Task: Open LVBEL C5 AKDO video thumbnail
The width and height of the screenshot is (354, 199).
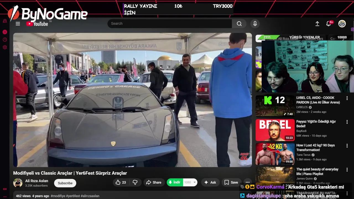Action: pos(275,106)
